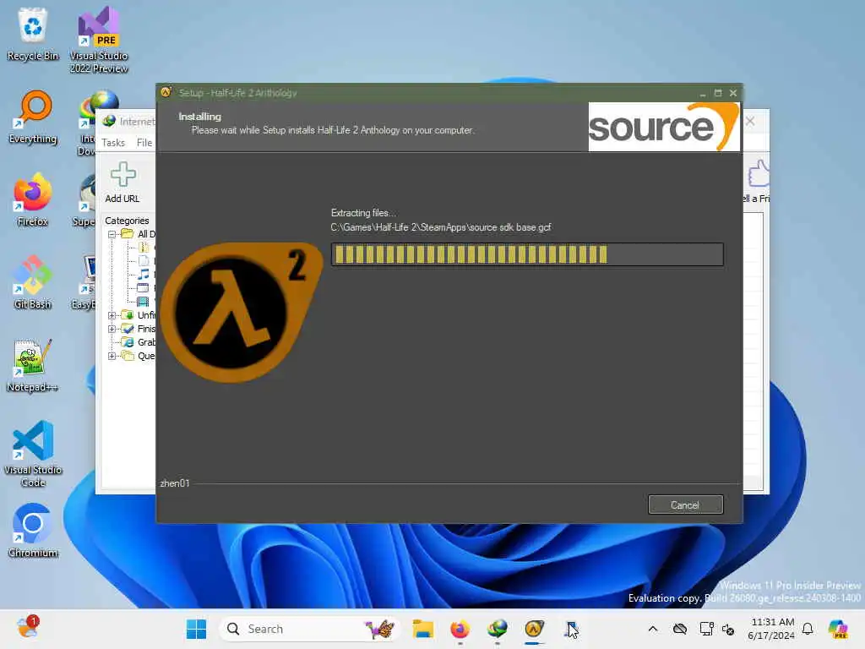Minimize the Half-Life 2 setup window
The width and height of the screenshot is (865, 649).
(702, 93)
